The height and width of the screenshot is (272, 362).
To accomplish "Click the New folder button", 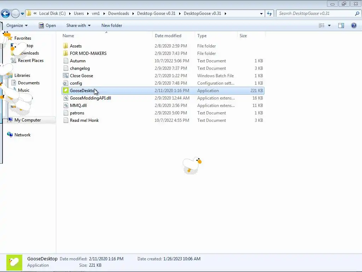I will click(112, 25).
